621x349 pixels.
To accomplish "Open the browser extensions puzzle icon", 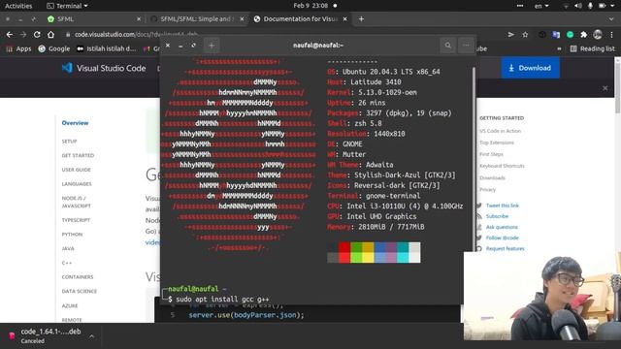I will pos(583,35).
